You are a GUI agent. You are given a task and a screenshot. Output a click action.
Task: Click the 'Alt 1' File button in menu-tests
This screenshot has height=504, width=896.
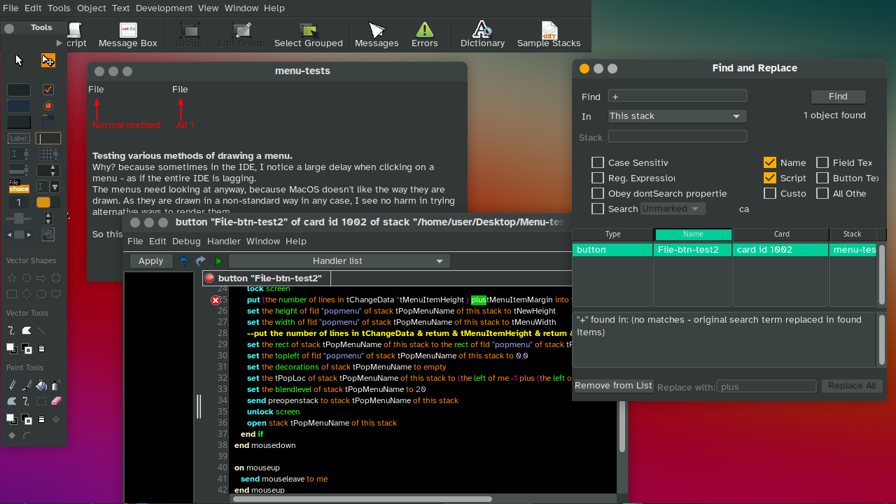click(x=181, y=90)
